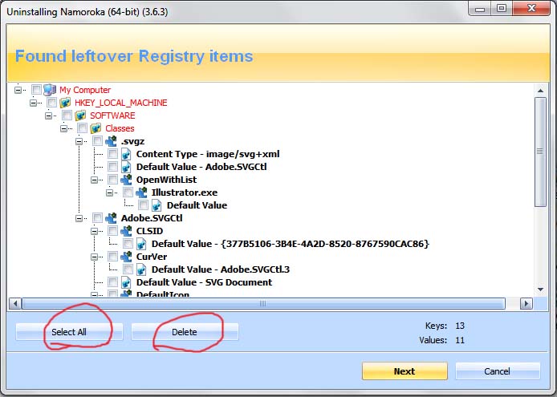Select the "Illustrator.exe" tree row

(x=185, y=192)
